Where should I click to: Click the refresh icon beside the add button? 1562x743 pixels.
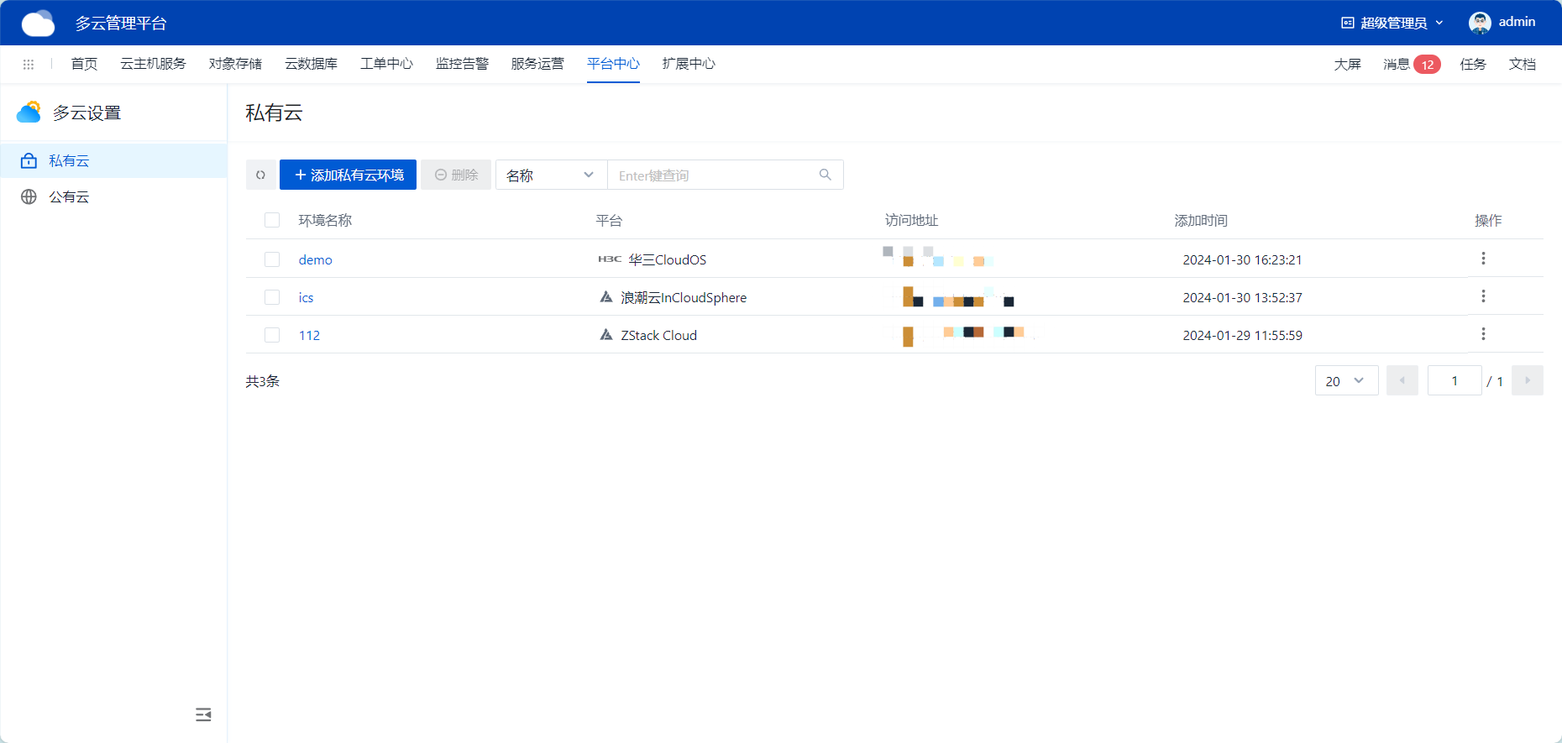pos(260,175)
